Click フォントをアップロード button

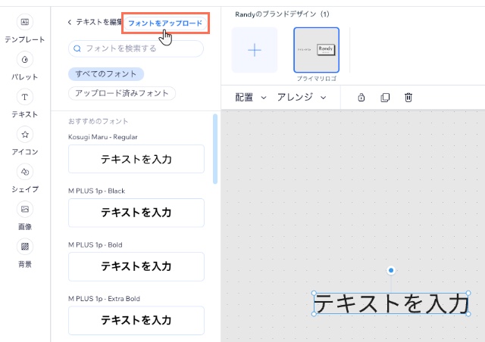coord(165,23)
